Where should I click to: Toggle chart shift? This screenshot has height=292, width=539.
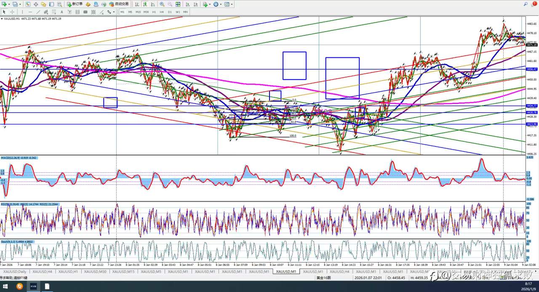click(x=196, y=4)
